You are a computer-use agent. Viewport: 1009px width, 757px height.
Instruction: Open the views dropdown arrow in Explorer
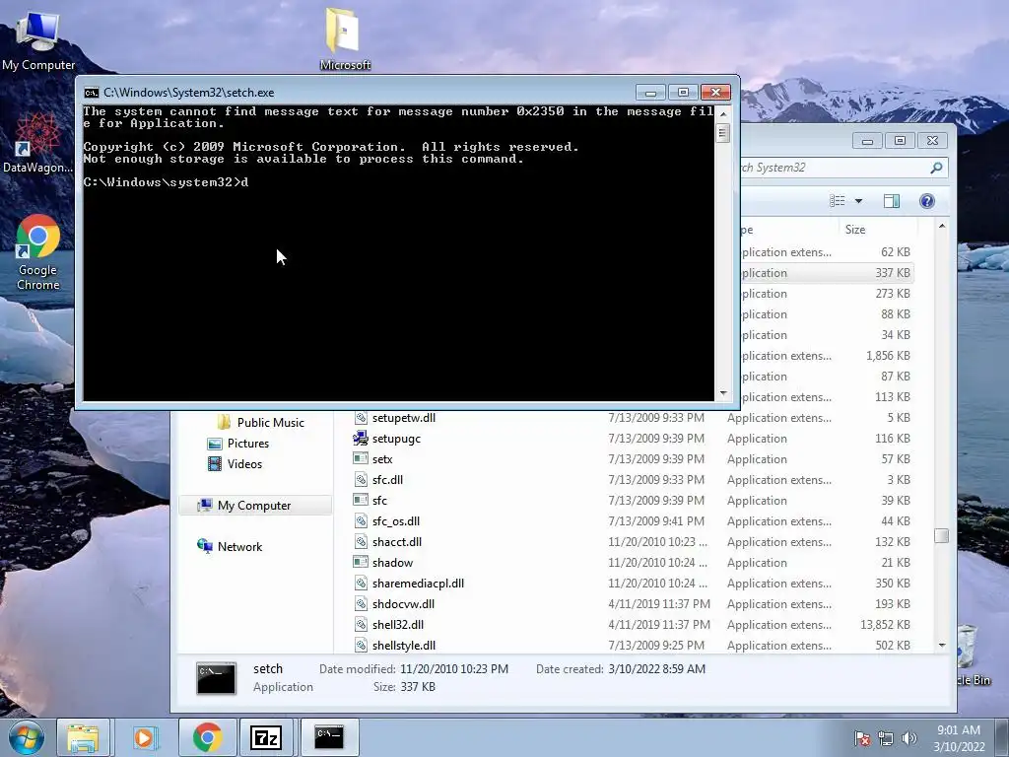(858, 201)
